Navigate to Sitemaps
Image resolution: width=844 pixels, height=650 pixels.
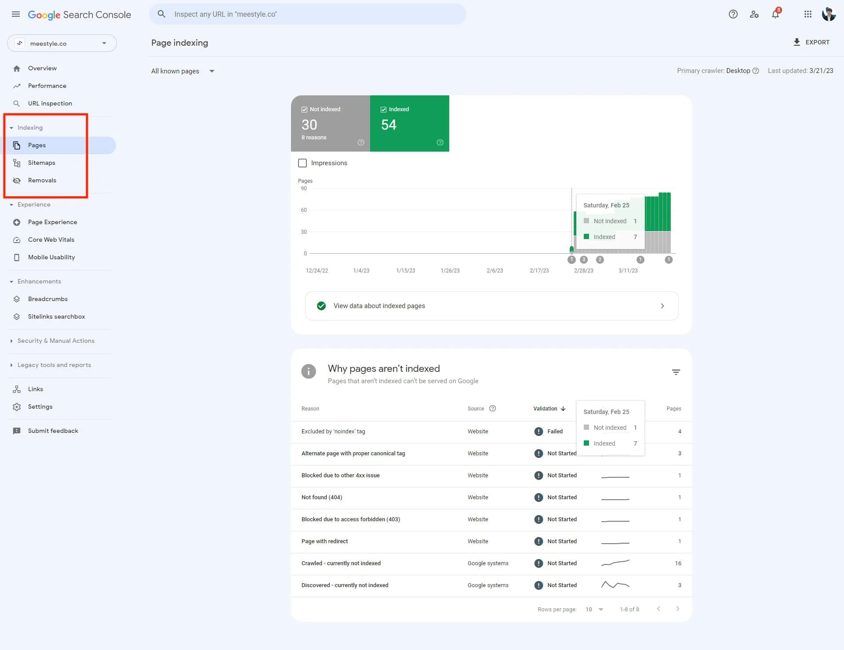(x=41, y=163)
